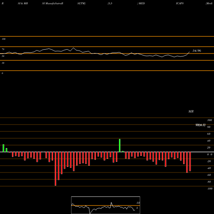
Task: Click the 'SI MunafaSutraR' header text
Action: [53, 3]
